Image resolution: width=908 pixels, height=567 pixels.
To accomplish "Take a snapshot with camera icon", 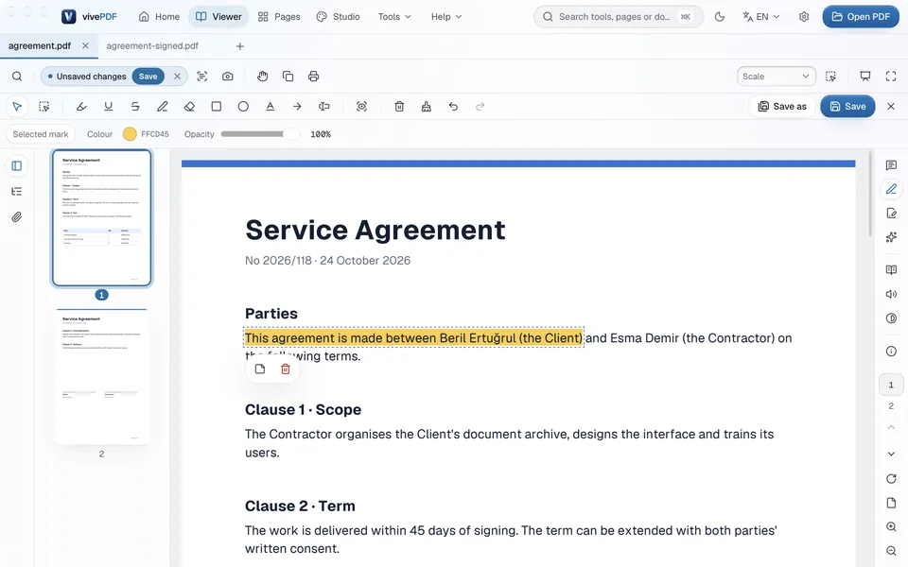I will (x=228, y=77).
